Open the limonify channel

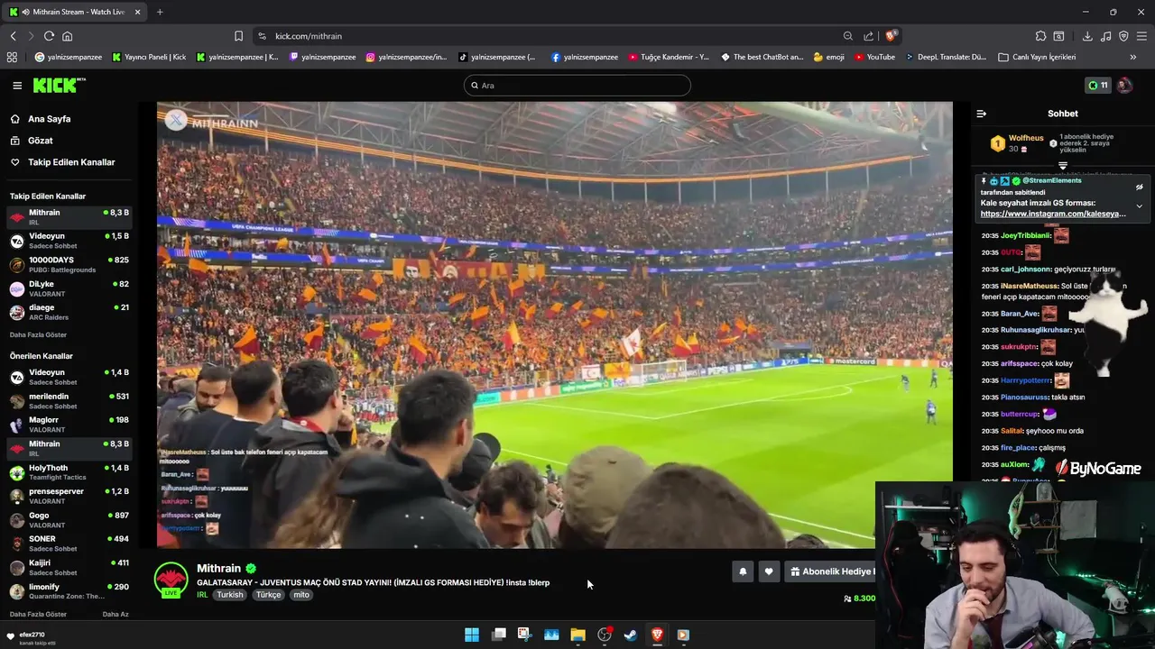coord(69,591)
